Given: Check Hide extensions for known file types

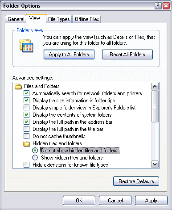Looking at the screenshot, I should coord(27,165).
